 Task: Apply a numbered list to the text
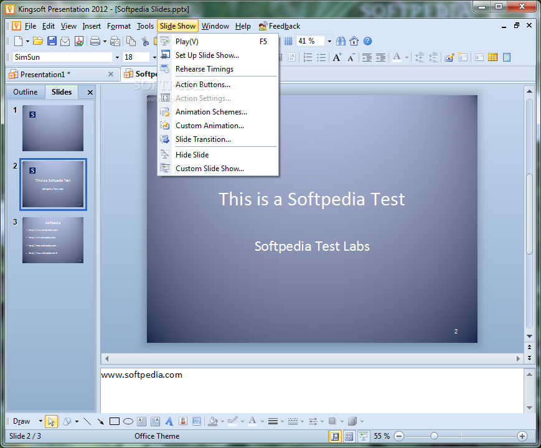tap(308, 57)
